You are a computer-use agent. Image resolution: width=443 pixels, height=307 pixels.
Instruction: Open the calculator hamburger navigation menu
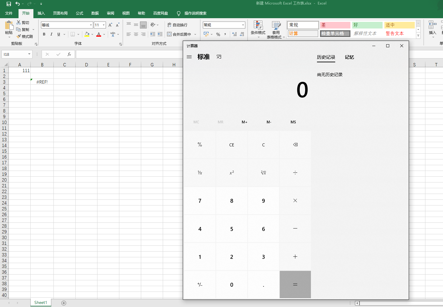(189, 57)
